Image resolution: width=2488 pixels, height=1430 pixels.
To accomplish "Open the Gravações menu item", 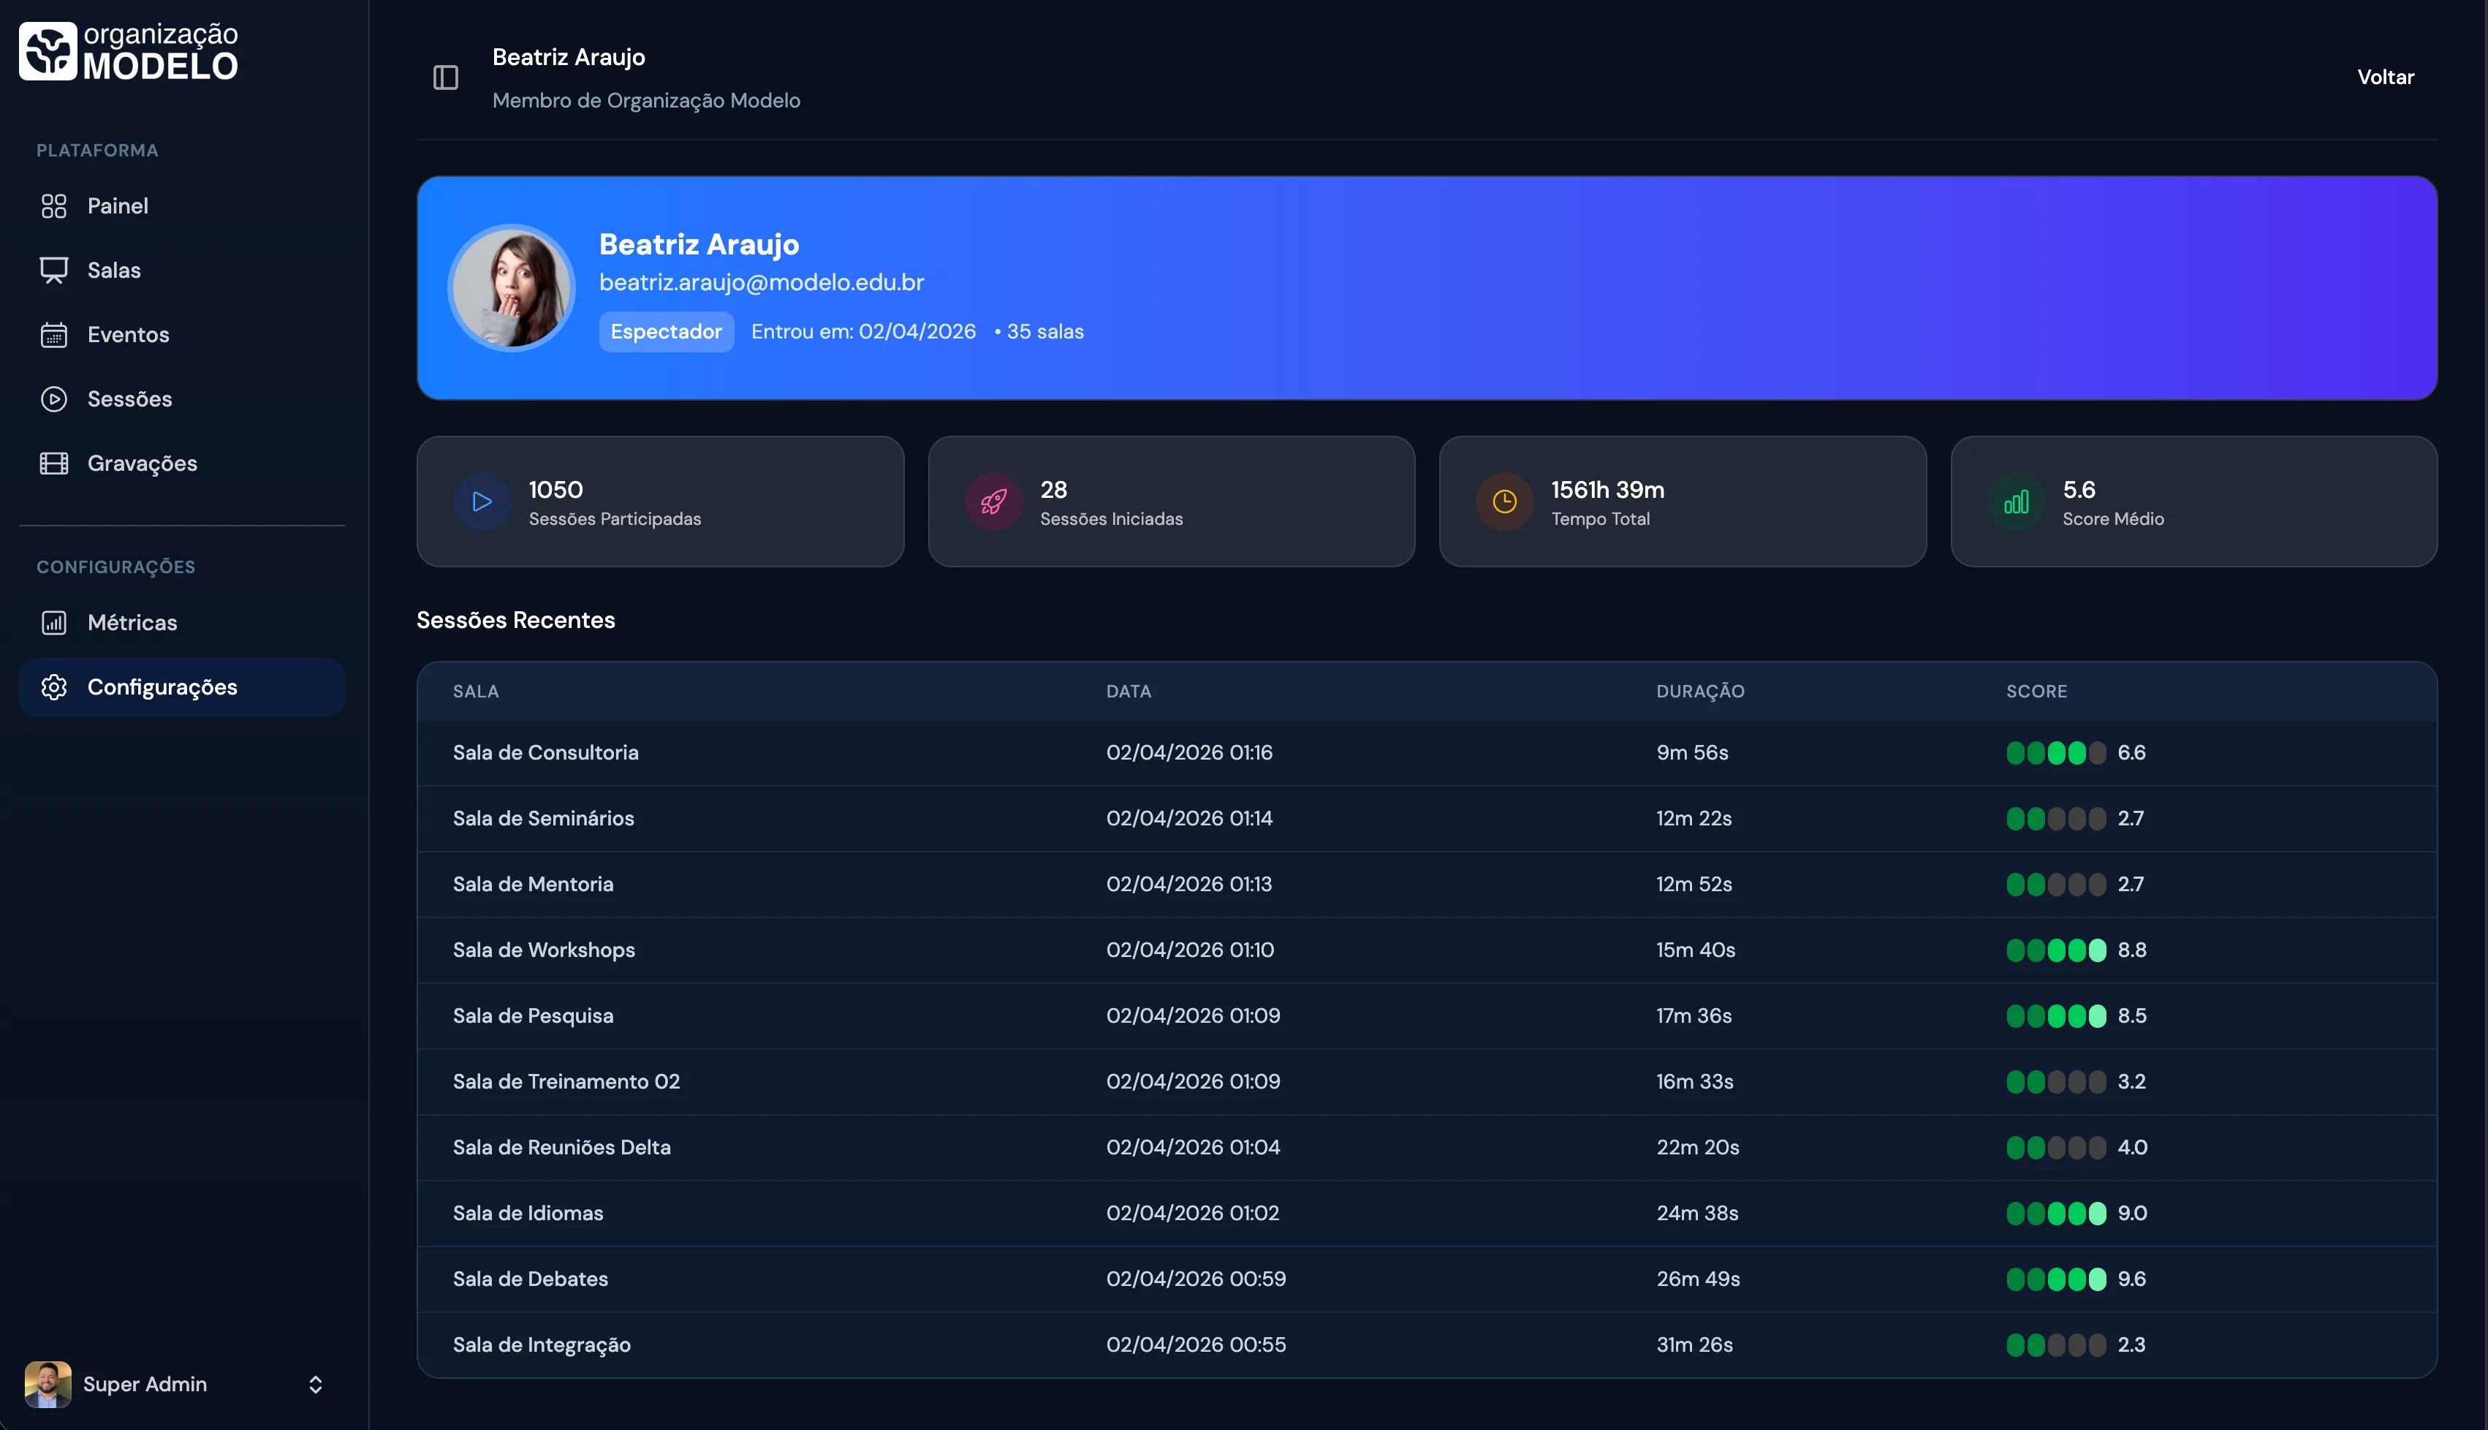I will tap(143, 464).
